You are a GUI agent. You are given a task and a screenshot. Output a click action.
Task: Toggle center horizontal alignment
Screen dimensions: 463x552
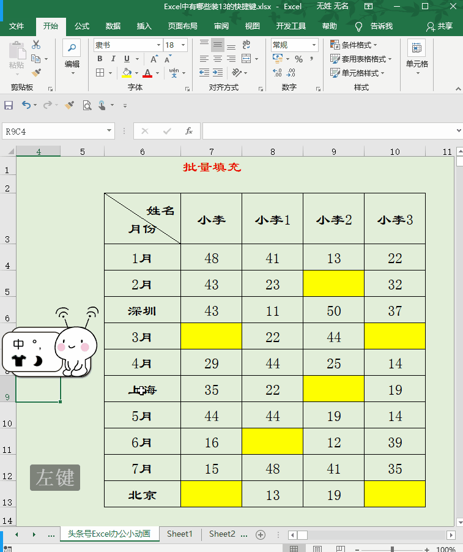click(x=217, y=59)
